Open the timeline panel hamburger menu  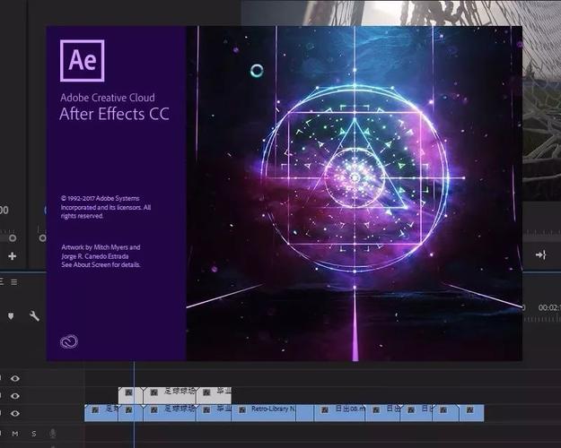point(14,282)
